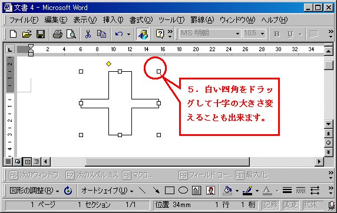Open the 挿入(I) menu
Image resolution: width=337 pixels, height=213 pixels.
[113, 20]
